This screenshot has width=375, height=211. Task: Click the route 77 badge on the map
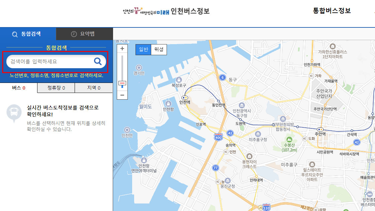point(216,168)
